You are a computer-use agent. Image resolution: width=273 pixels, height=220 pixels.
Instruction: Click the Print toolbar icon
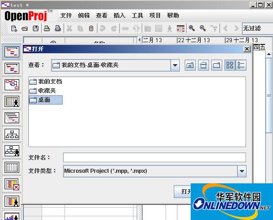(x=47, y=28)
